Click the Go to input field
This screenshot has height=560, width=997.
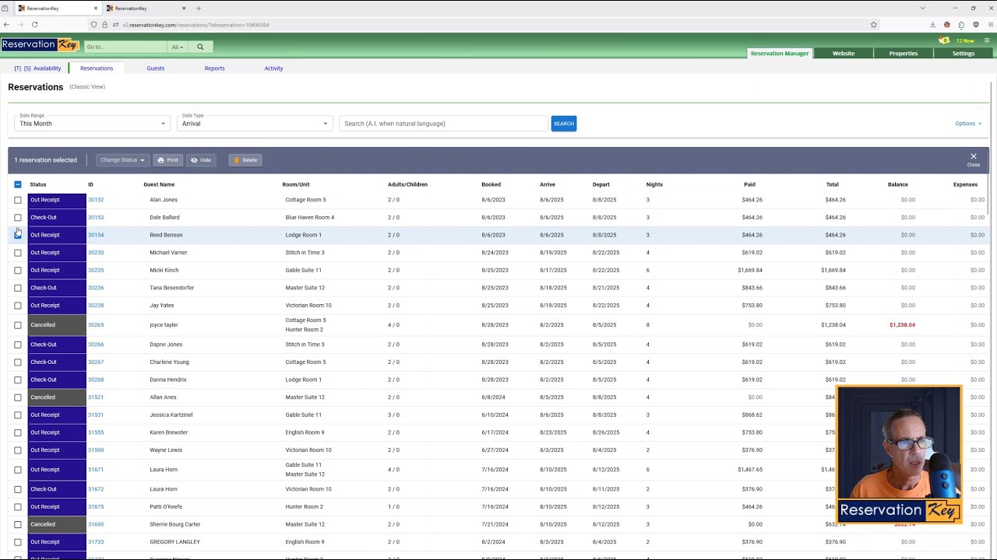coord(125,47)
